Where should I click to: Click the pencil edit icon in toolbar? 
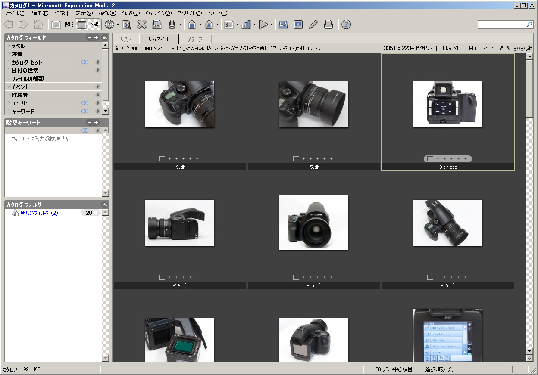[313, 25]
